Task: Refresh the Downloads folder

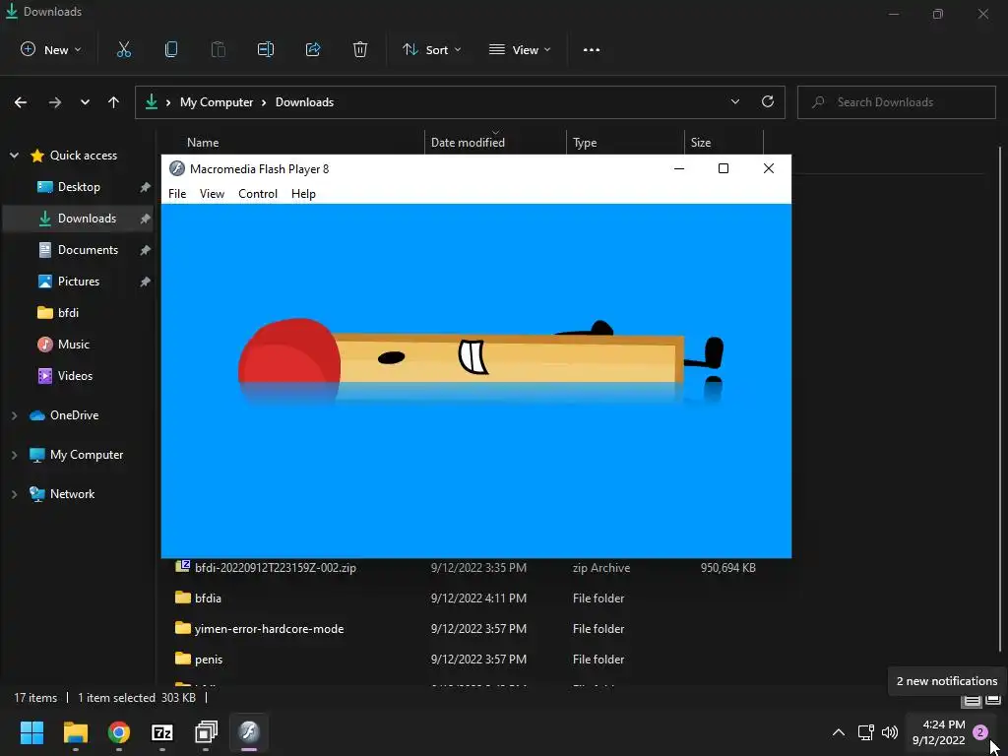Action: [768, 101]
